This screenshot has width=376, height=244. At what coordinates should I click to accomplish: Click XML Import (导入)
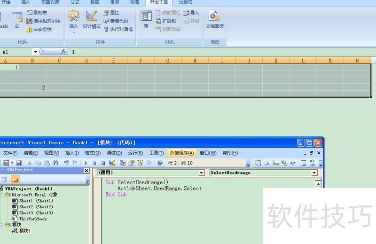(191, 13)
